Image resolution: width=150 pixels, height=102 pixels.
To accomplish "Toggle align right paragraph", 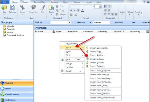I will 112,14.
